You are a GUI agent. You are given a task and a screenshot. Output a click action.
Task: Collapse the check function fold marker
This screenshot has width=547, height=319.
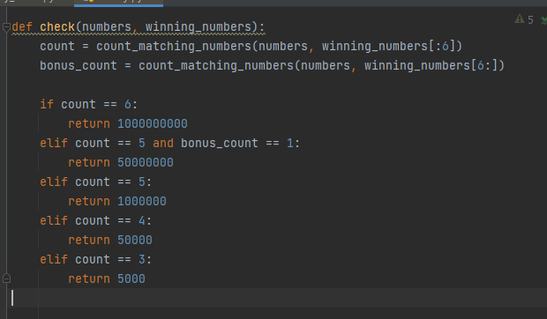pos(6,27)
